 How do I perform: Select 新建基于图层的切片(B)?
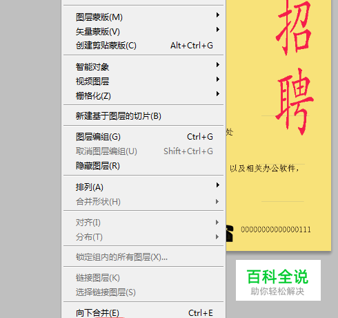(143, 116)
